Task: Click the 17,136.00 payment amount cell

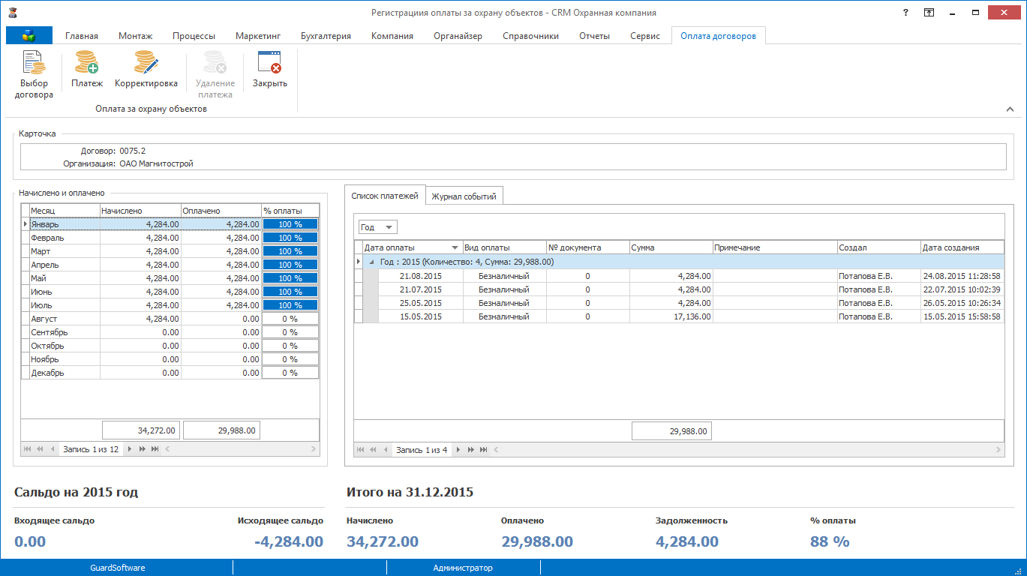Action: click(x=671, y=316)
